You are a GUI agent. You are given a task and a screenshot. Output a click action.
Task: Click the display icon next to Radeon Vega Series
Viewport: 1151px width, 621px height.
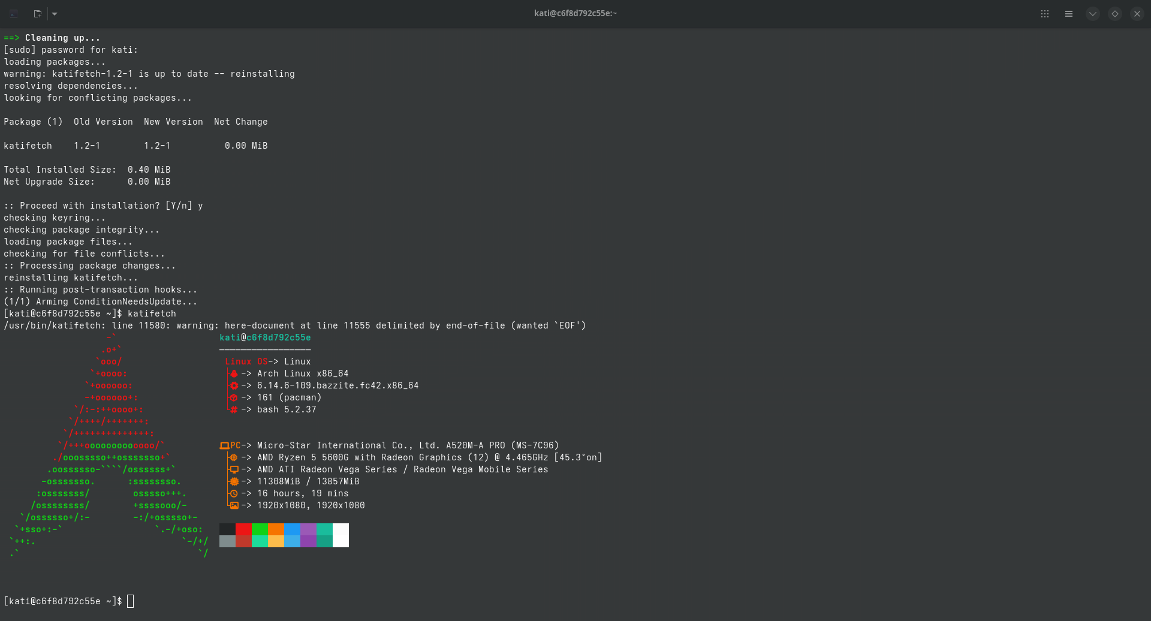point(234,469)
